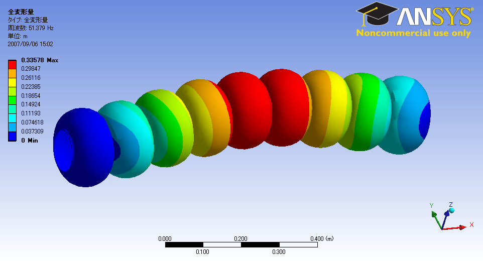Click the 単位: m units line
Screen dimensions: 483x264
click(x=18, y=36)
